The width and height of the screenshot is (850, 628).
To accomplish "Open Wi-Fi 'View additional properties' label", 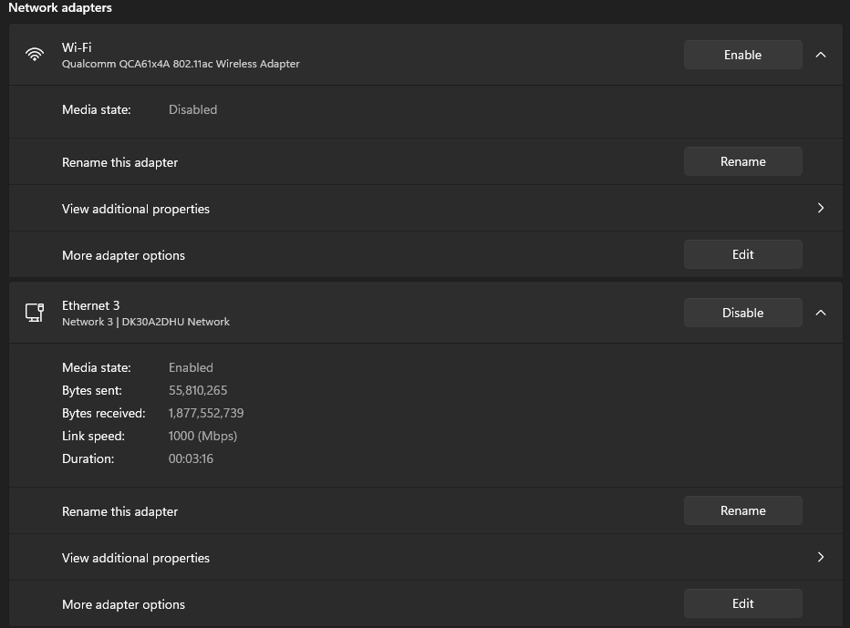I will coord(136,209).
